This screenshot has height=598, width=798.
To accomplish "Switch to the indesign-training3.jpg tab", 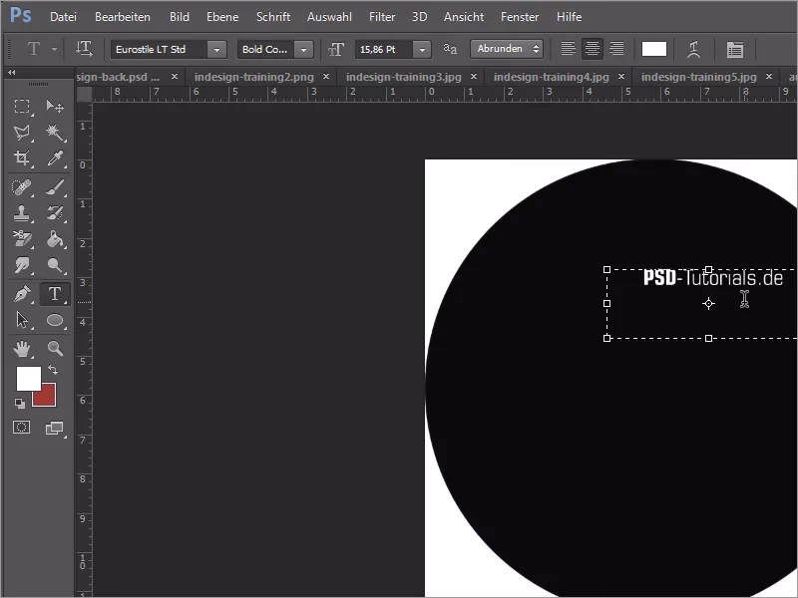I will (406, 75).
